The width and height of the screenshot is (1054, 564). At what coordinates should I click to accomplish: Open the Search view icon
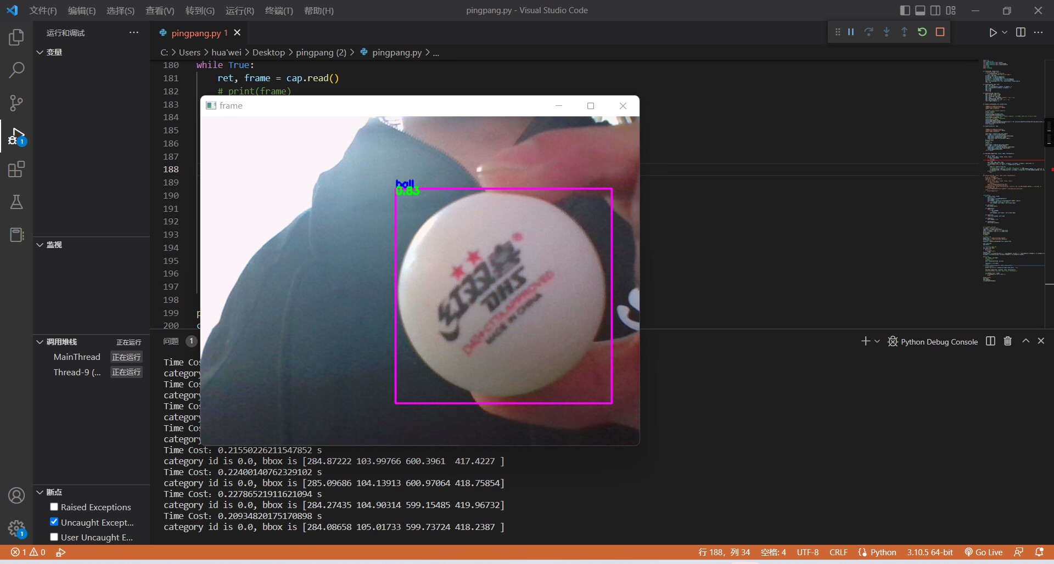(x=16, y=70)
